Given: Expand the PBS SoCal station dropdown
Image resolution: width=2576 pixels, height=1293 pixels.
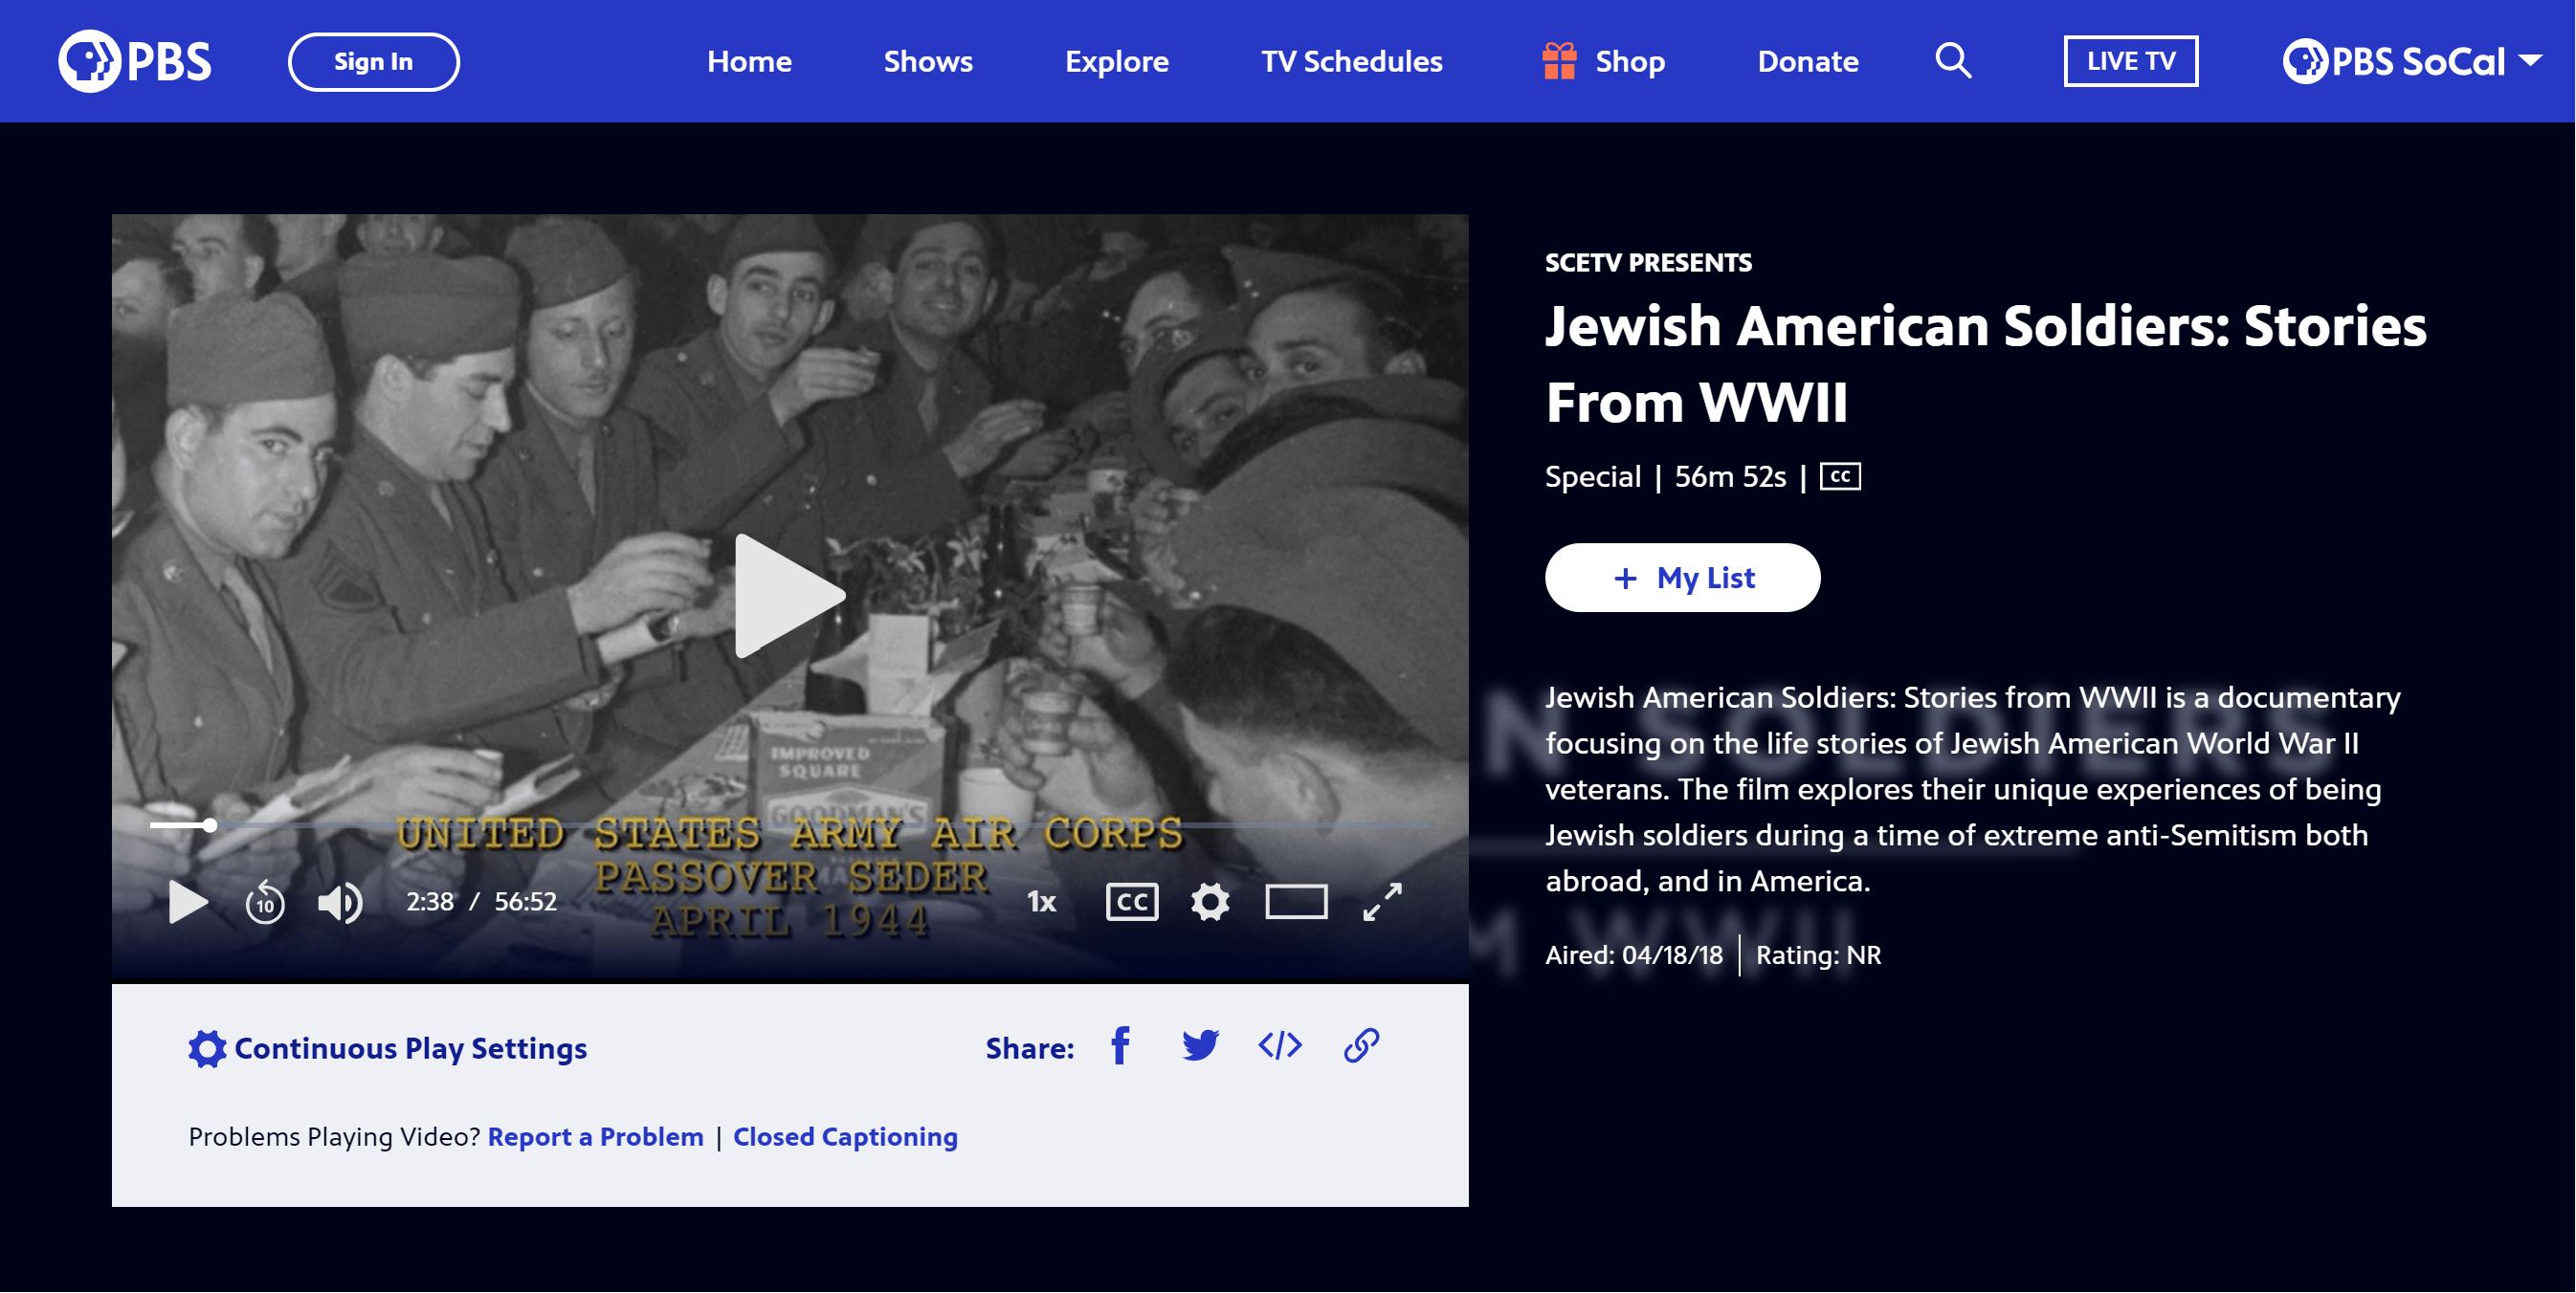Looking at the screenshot, I should pyautogui.click(x=2412, y=61).
